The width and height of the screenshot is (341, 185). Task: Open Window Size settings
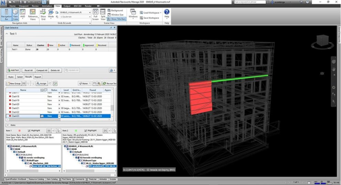coord(115,14)
